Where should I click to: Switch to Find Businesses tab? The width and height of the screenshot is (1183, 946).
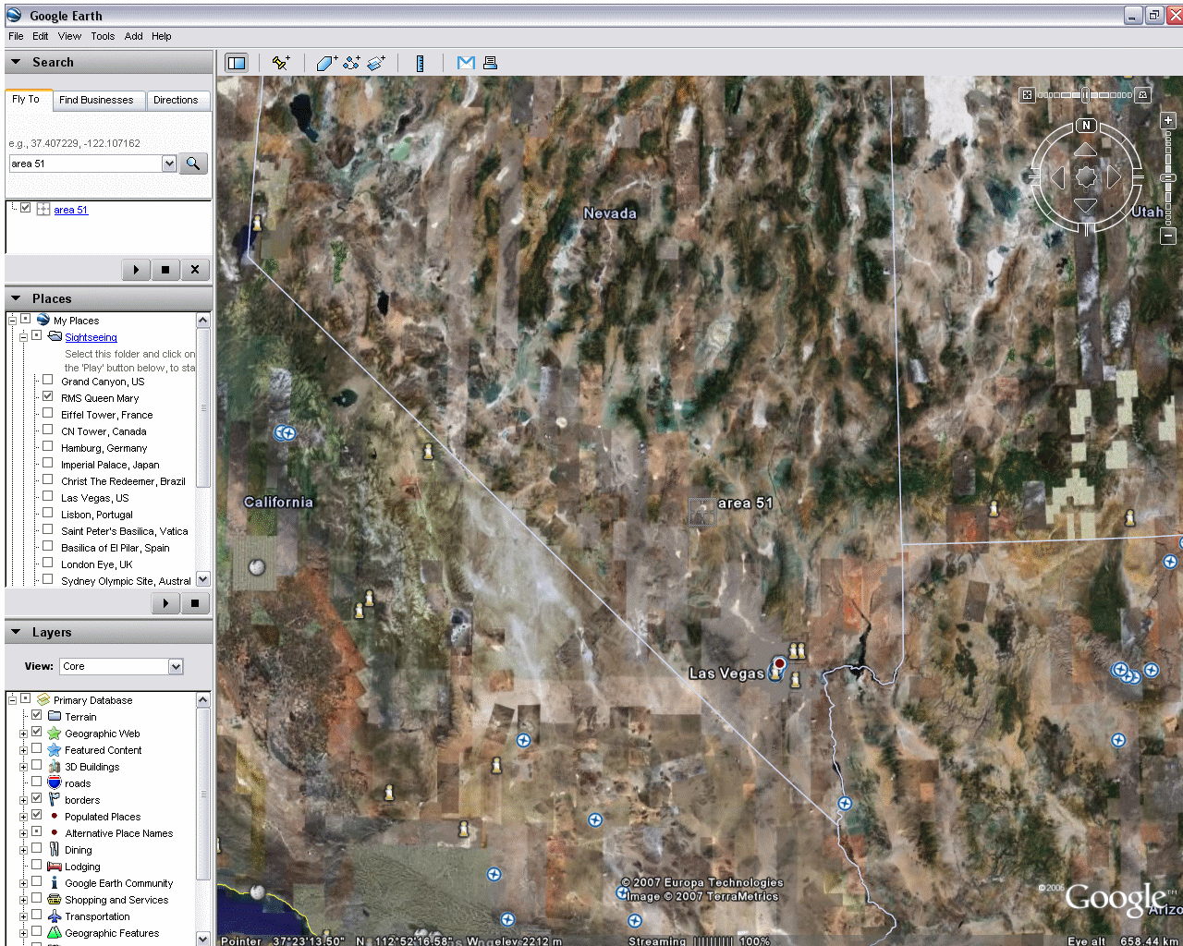tap(96, 100)
